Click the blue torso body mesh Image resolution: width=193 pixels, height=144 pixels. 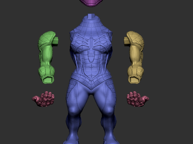pos(91,79)
